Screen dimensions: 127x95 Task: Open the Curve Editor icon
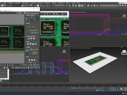[x=82, y=6]
